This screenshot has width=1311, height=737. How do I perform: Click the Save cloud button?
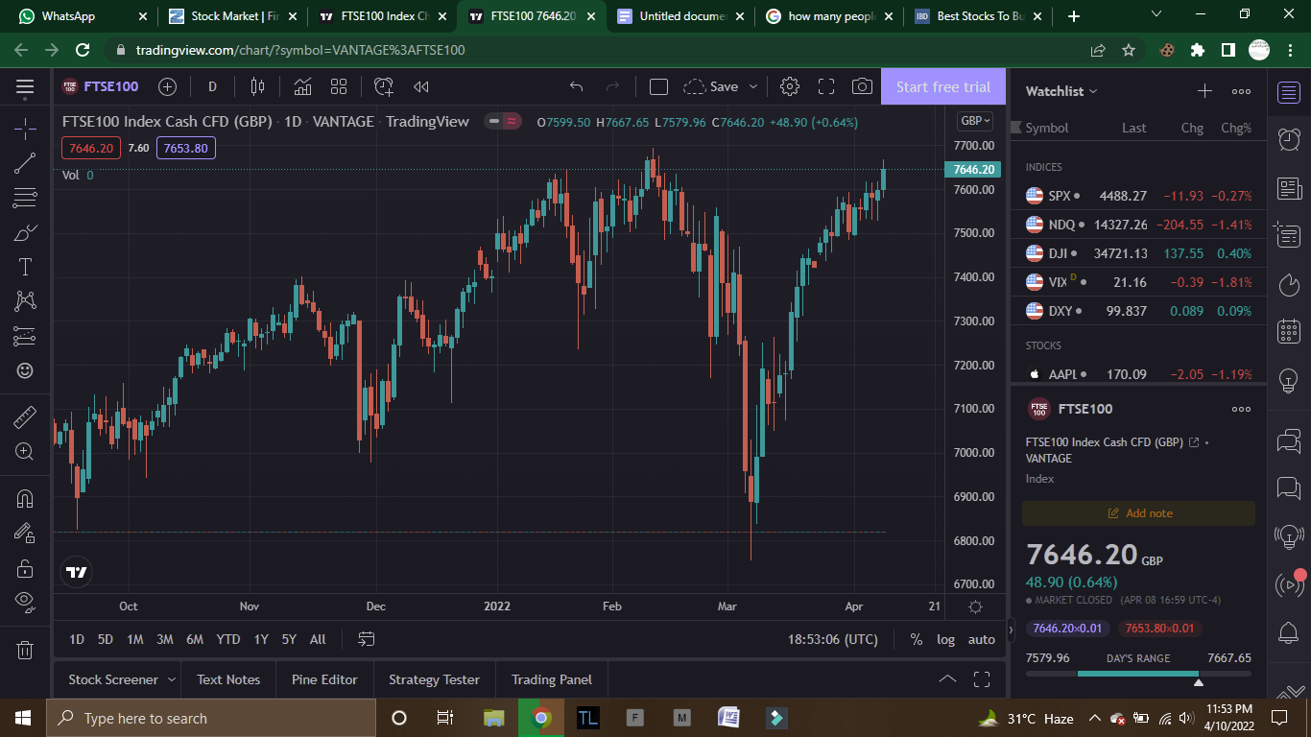[711, 86]
